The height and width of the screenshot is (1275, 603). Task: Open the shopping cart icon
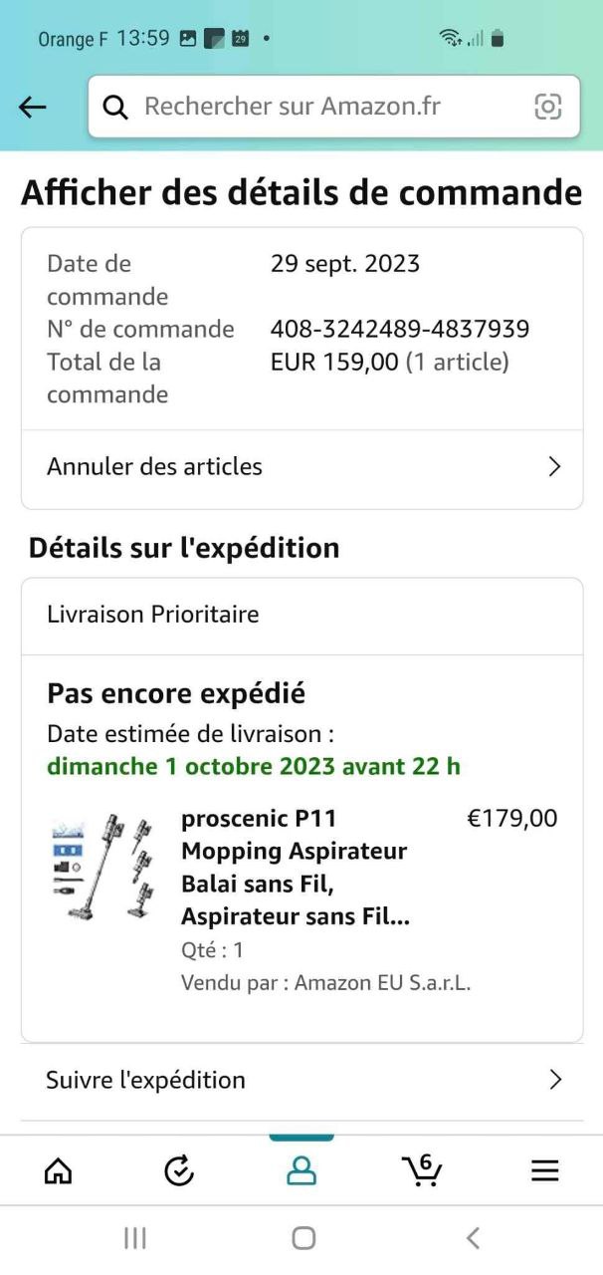[424, 1169]
